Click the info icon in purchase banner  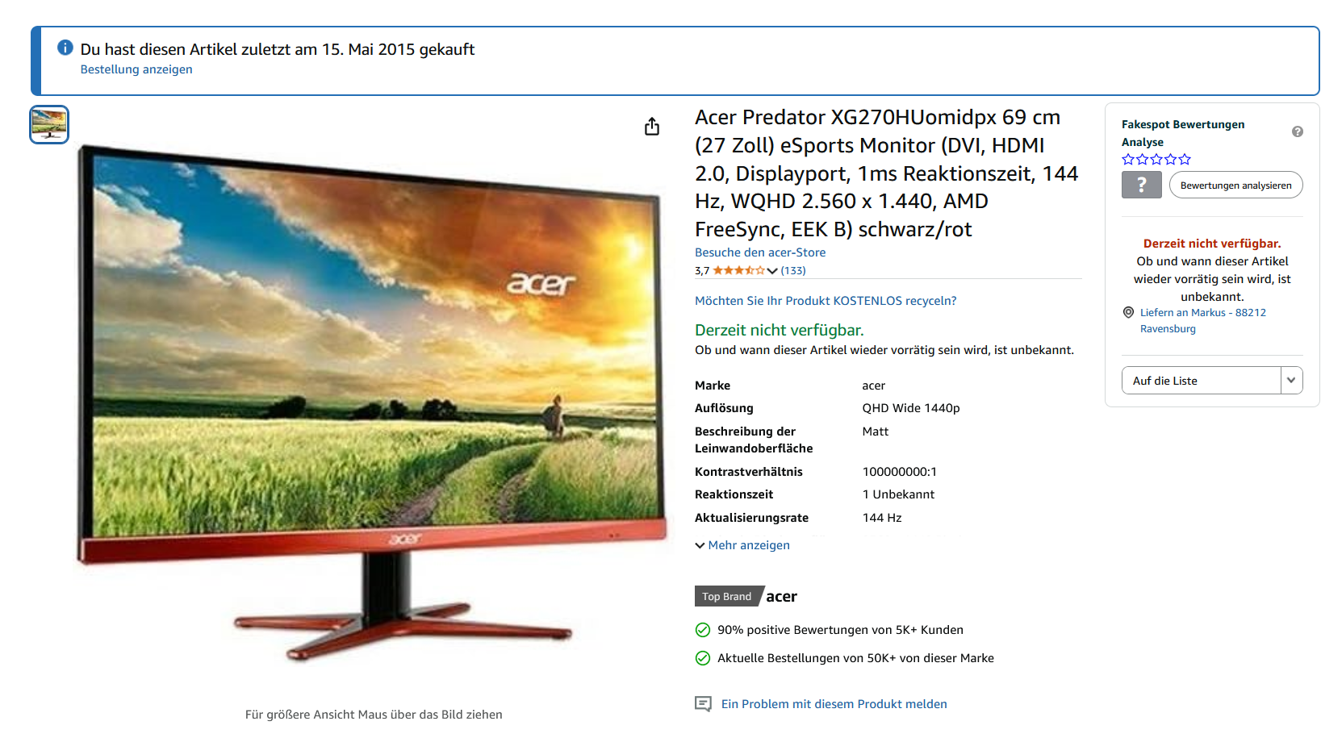[x=65, y=48]
